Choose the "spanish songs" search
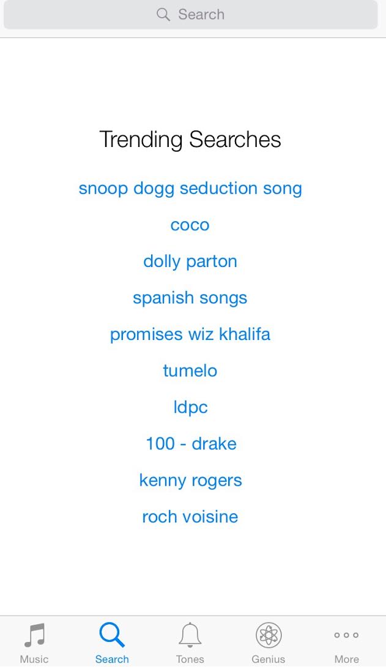 pos(190,298)
